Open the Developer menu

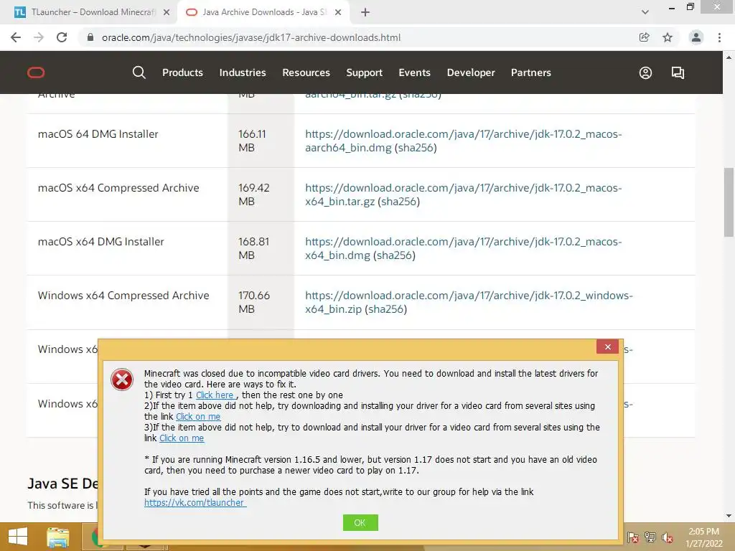click(471, 72)
